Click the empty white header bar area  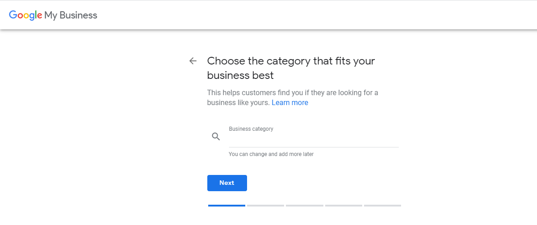[316, 15]
